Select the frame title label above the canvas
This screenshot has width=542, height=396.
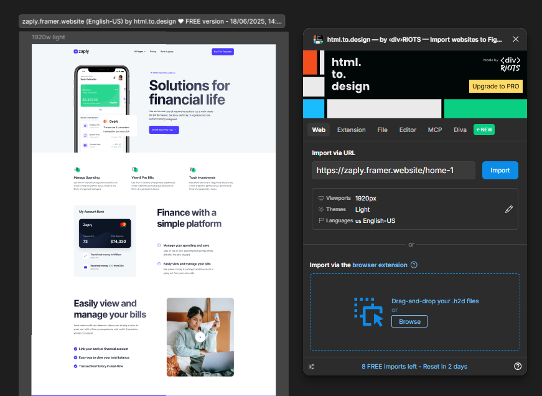pos(152,21)
